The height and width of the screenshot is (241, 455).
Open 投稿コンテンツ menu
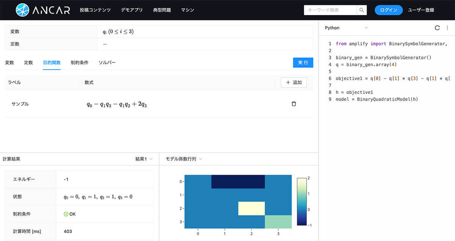pos(95,10)
